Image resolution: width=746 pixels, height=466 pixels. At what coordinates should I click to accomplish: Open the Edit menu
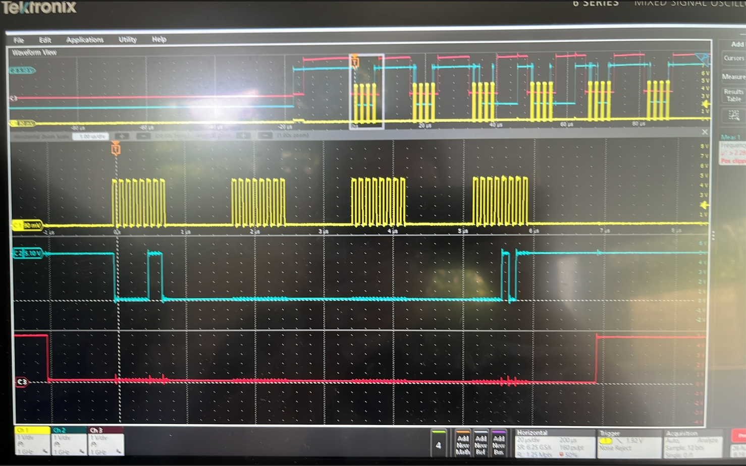(x=45, y=40)
